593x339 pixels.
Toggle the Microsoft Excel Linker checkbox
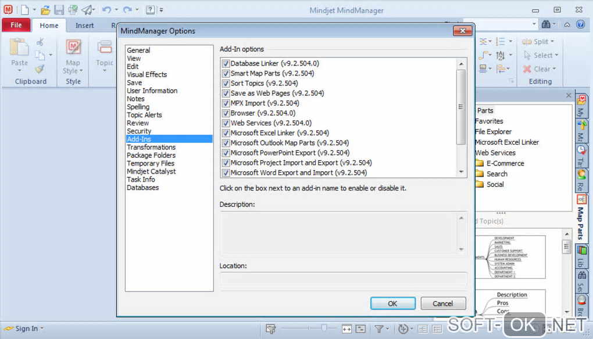(x=226, y=133)
